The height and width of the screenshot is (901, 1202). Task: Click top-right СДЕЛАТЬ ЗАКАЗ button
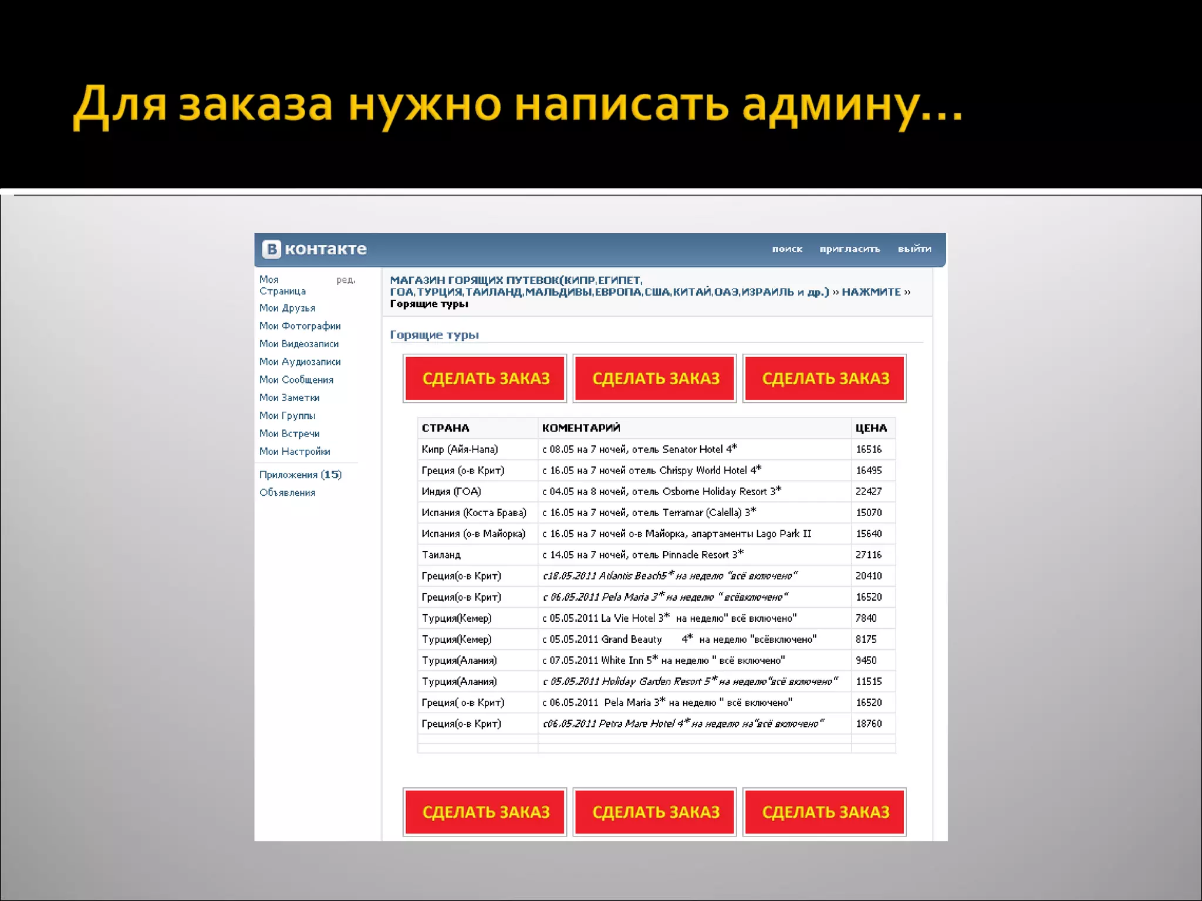(x=825, y=378)
